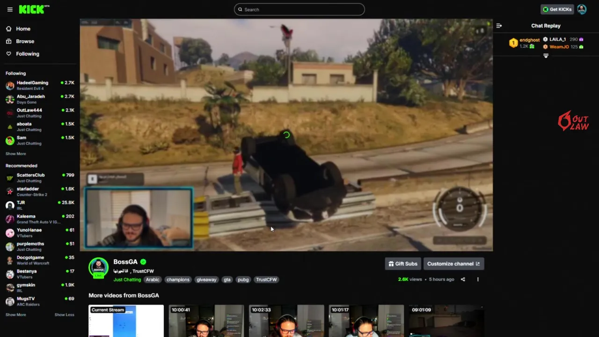Click LAILA_1 in gift leaderboard
The image size is (599, 337).
557,40
